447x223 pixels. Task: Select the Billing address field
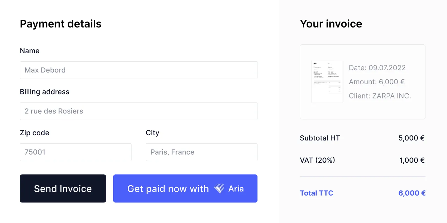[x=138, y=111]
